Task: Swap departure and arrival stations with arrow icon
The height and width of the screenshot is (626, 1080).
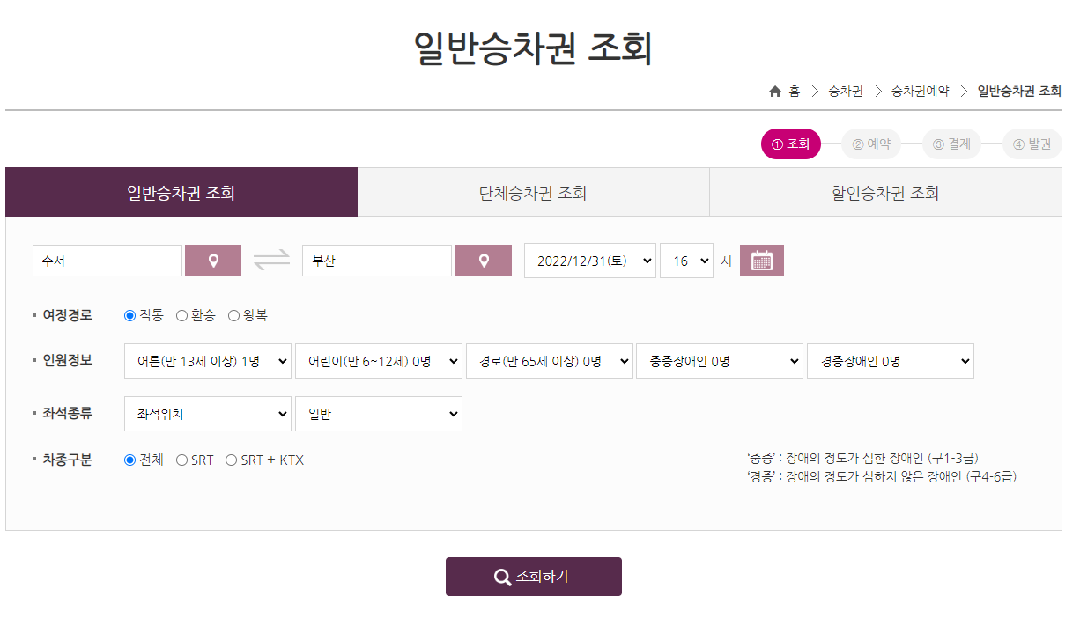Action: (x=273, y=260)
